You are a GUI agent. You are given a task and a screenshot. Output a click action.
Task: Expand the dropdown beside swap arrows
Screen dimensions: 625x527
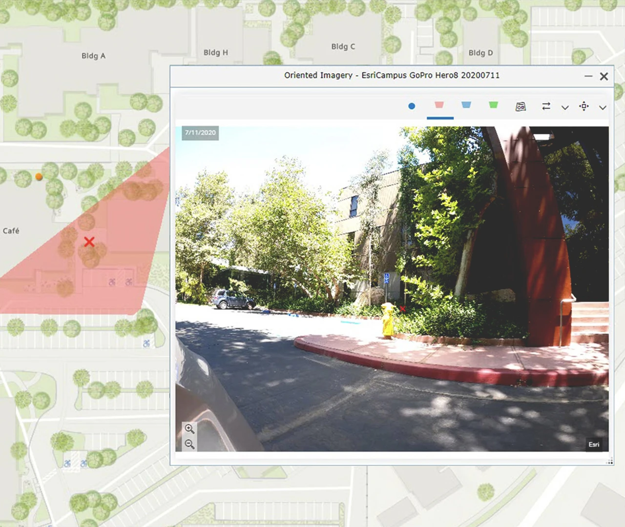tap(565, 107)
